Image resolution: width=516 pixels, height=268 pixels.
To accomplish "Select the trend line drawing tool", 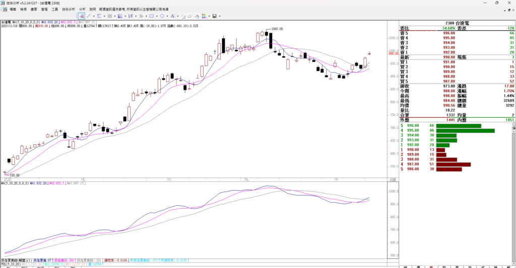I will point(89,16).
